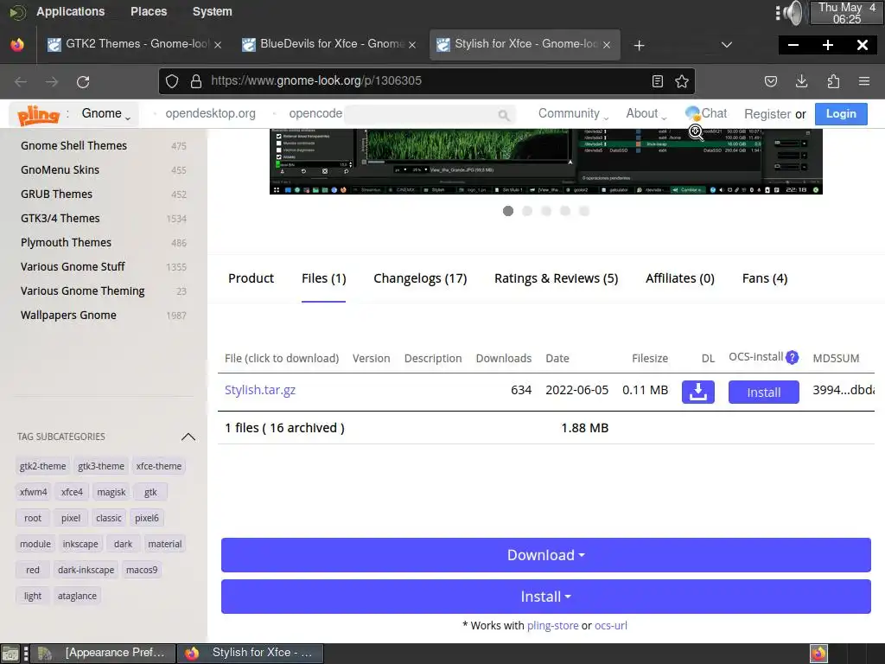Open the opendesktop.org link
The height and width of the screenshot is (664, 885).
tap(211, 113)
